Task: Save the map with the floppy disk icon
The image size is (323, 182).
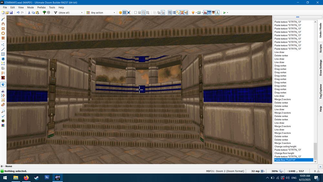Action: point(11,13)
